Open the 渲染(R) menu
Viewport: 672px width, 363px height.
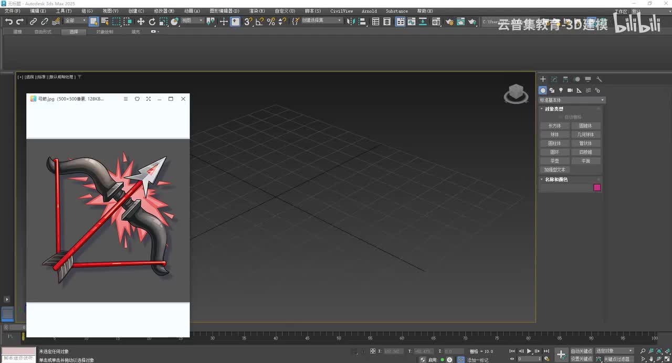point(257,11)
